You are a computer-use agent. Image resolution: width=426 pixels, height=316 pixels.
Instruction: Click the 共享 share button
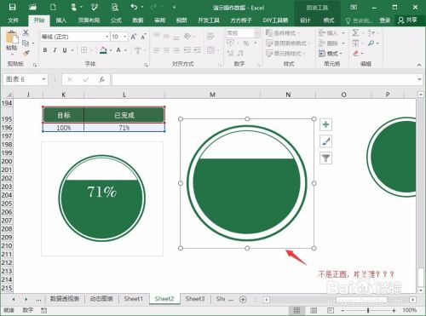coord(408,20)
